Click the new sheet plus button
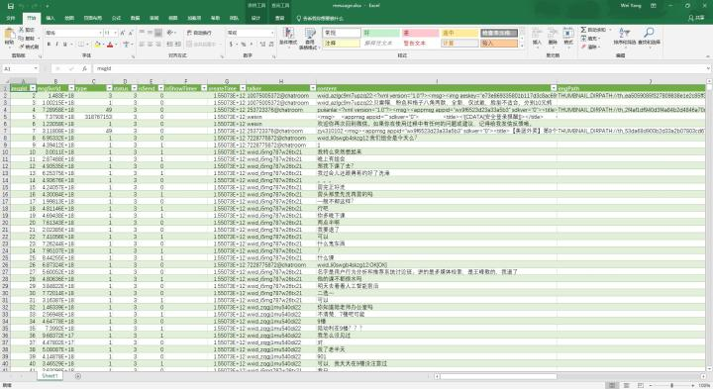 [x=78, y=376]
